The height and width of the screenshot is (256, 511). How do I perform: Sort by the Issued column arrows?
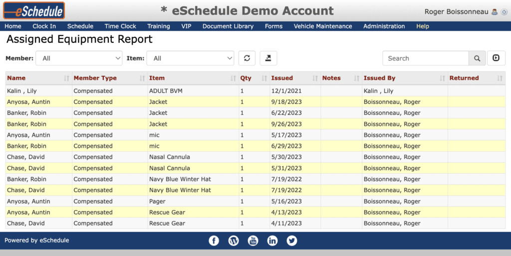click(315, 78)
